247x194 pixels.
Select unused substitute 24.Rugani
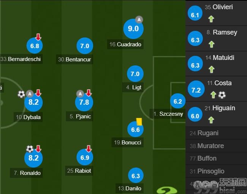[x=216, y=133]
